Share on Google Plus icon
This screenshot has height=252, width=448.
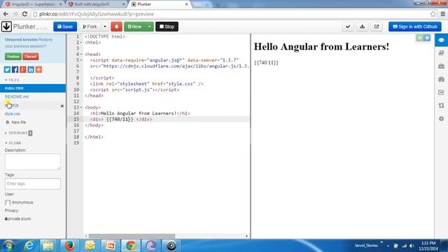point(23,69)
